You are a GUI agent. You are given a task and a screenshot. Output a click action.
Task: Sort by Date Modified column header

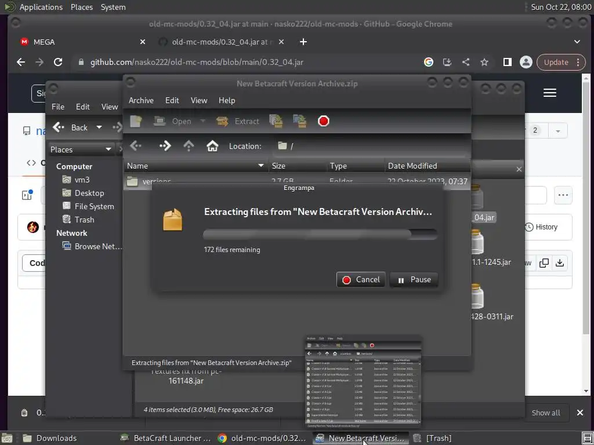(x=428, y=166)
